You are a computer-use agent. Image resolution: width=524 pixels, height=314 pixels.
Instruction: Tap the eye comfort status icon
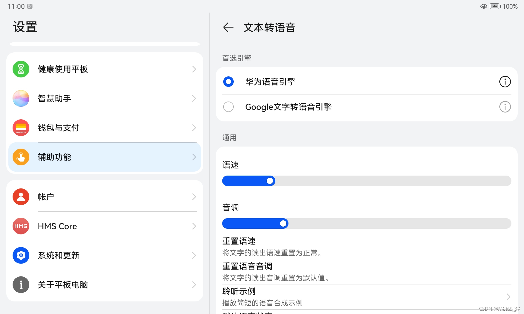coord(483,6)
